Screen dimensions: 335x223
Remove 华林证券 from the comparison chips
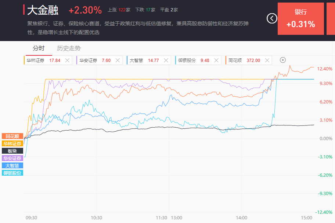point(68,61)
